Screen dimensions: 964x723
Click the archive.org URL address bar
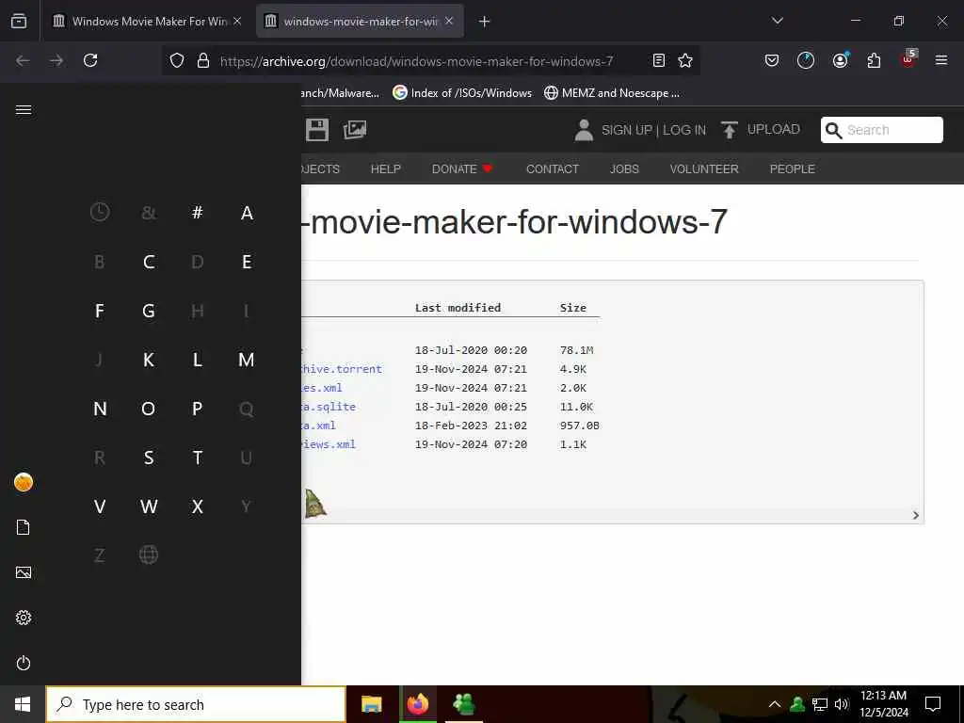point(417,61)
